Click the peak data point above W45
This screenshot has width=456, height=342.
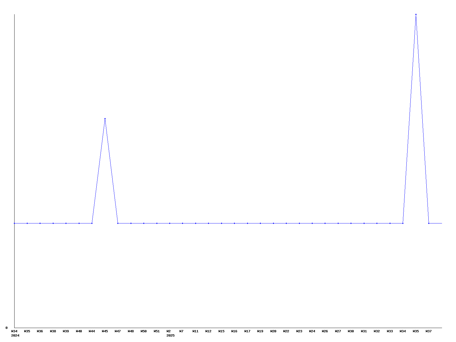[105, 119]
